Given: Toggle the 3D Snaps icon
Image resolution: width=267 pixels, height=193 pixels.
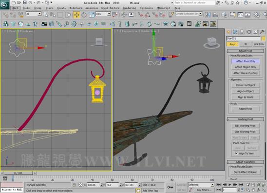Looking at the screenshot, I should 140,15.
